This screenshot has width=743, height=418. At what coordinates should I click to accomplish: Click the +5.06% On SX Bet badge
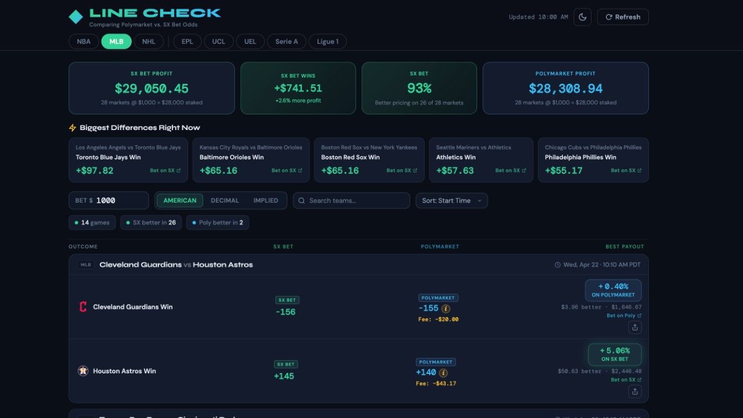tap(615, 355)
